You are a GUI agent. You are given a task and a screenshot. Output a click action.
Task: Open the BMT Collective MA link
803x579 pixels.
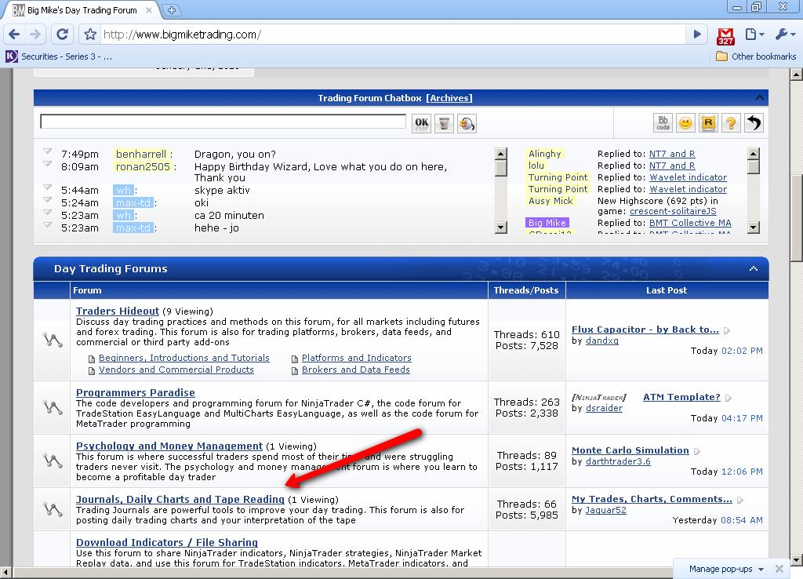point(690,223)
